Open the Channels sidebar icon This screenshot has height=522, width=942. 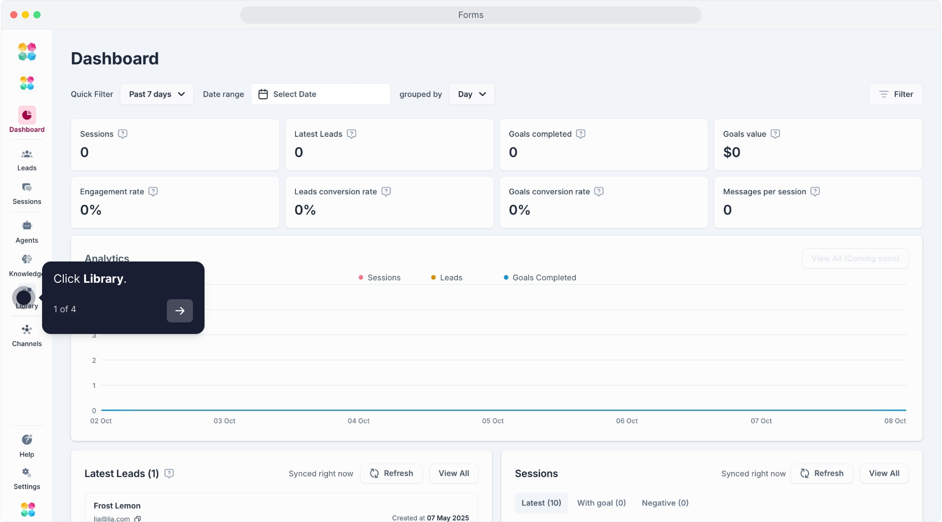coord(27,330)
